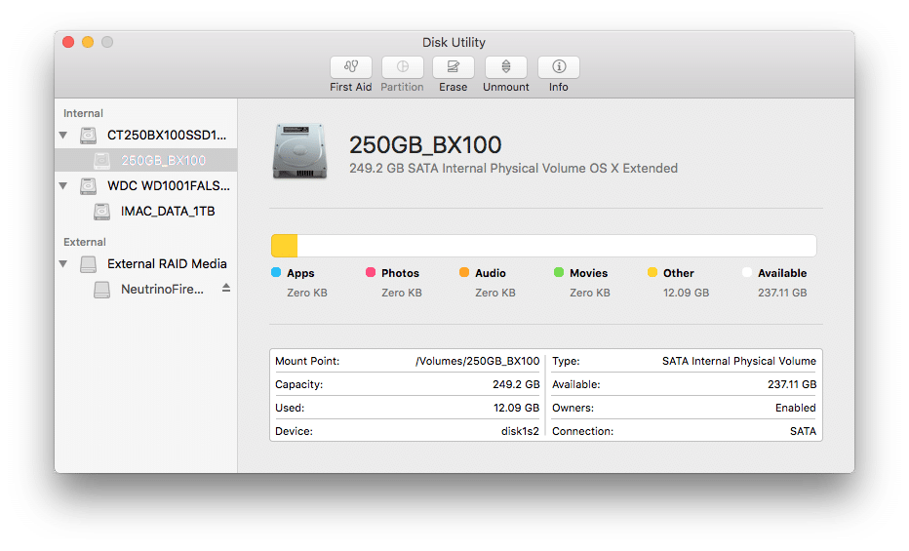Click the First Aid toolbar icon
909x551 pixels.
(351, 67)
